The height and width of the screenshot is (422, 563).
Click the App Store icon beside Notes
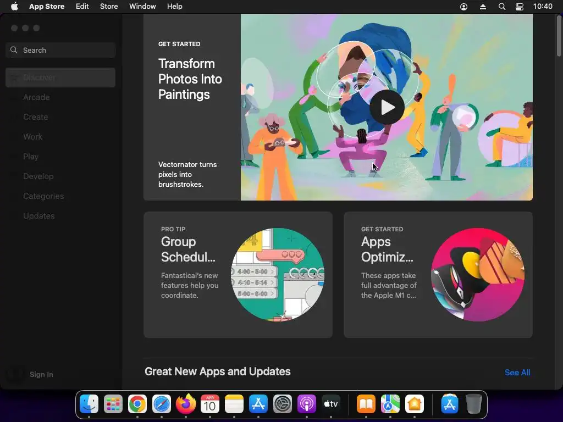pyautogui.click(x=258, y=404)
